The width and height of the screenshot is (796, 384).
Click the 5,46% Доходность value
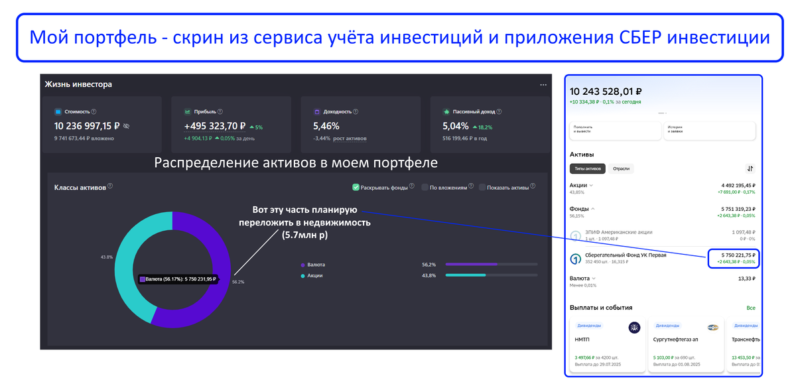point(326,125)
